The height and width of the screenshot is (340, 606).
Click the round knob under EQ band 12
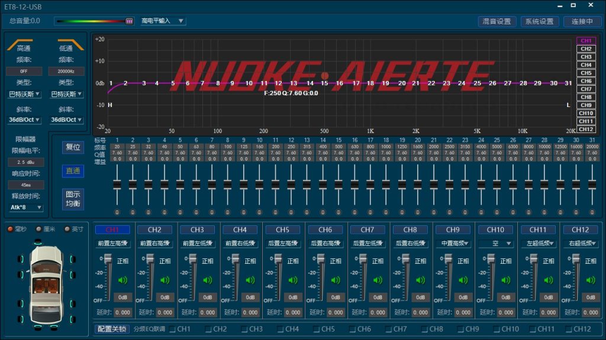291,212
